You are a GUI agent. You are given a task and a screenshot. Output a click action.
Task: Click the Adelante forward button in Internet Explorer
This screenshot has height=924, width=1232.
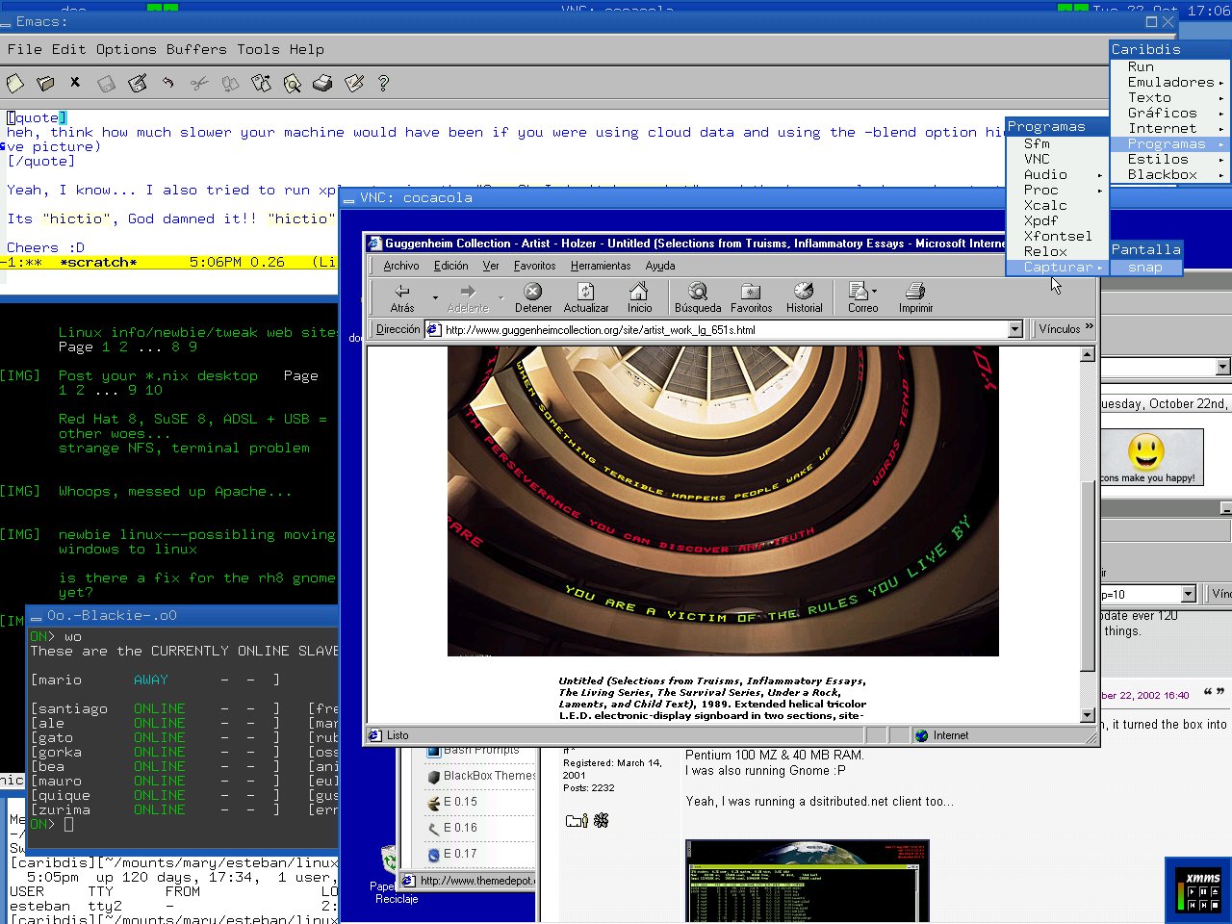[468, 297]
